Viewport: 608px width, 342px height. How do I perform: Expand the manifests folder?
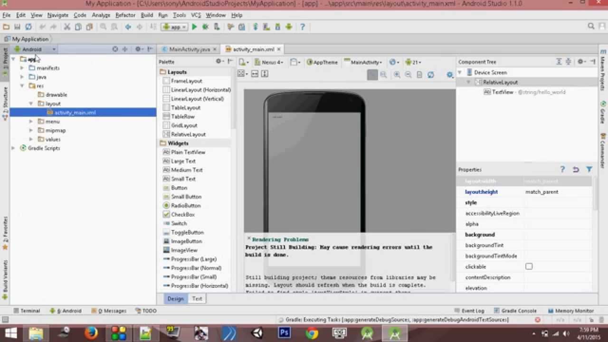tap(22, 68)
